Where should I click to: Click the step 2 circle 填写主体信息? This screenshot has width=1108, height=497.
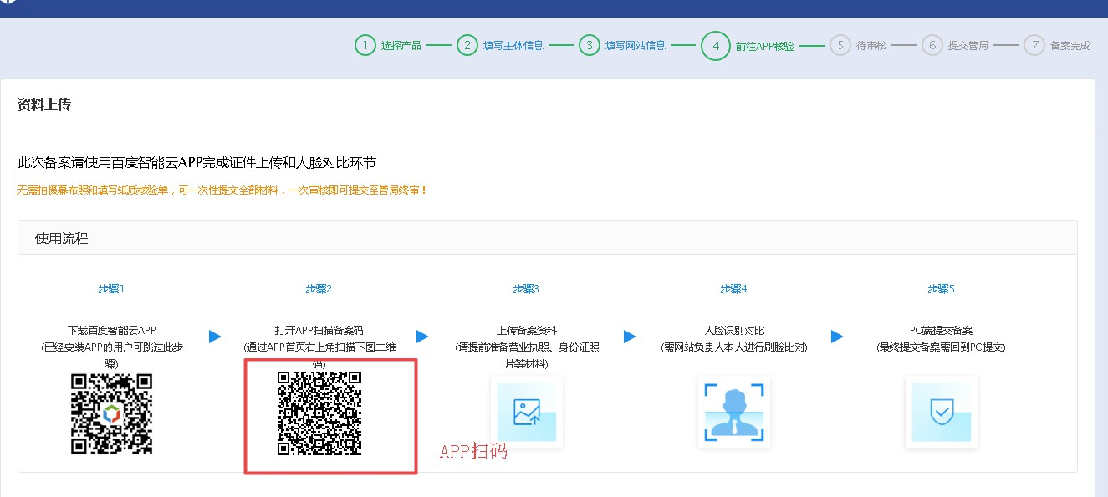pos(467,45)
